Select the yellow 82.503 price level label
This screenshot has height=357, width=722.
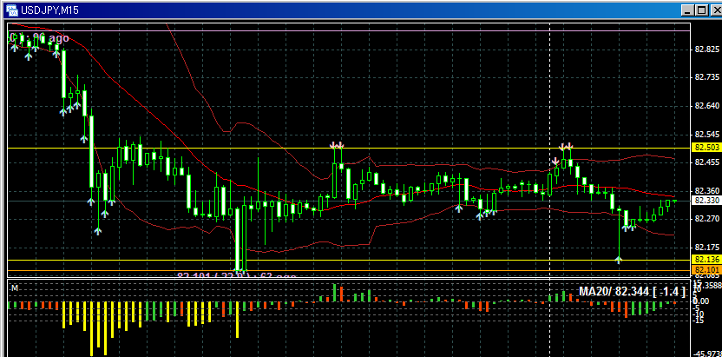pyautogui.click(x=704, y=148)
